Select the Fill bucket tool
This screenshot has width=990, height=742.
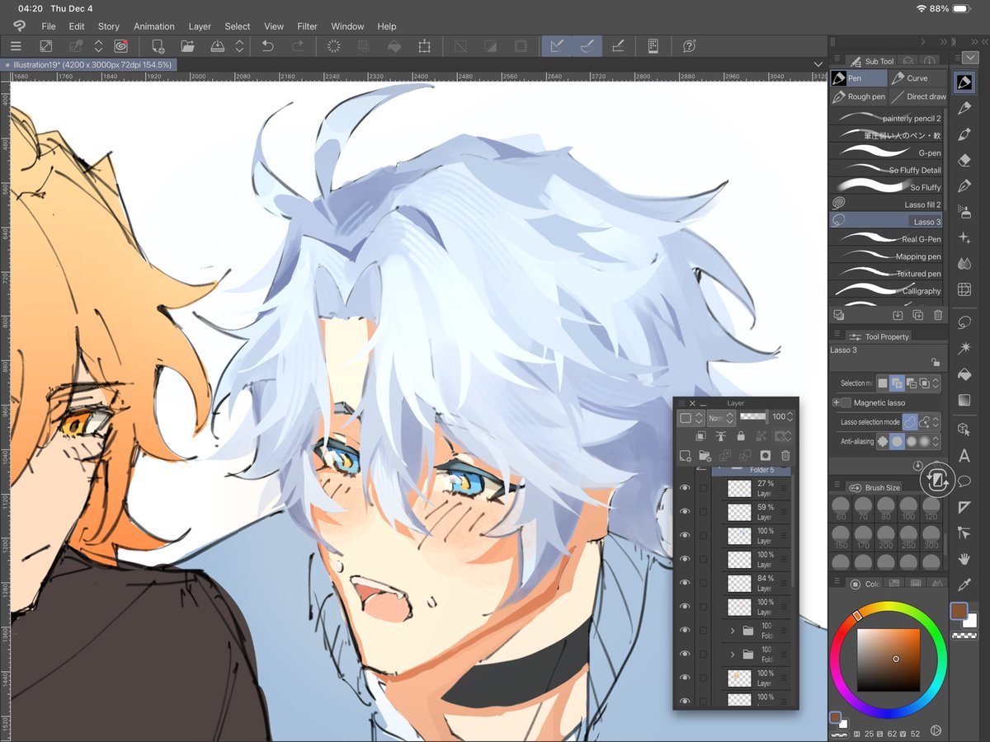(964, 374)
